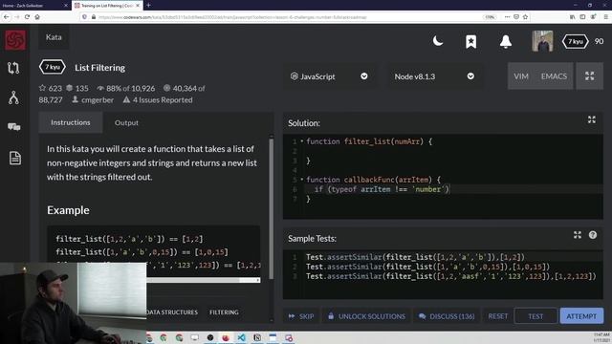Click the RESET button
The width and height of the screenshot is (612, 344).
click(497, 316)
